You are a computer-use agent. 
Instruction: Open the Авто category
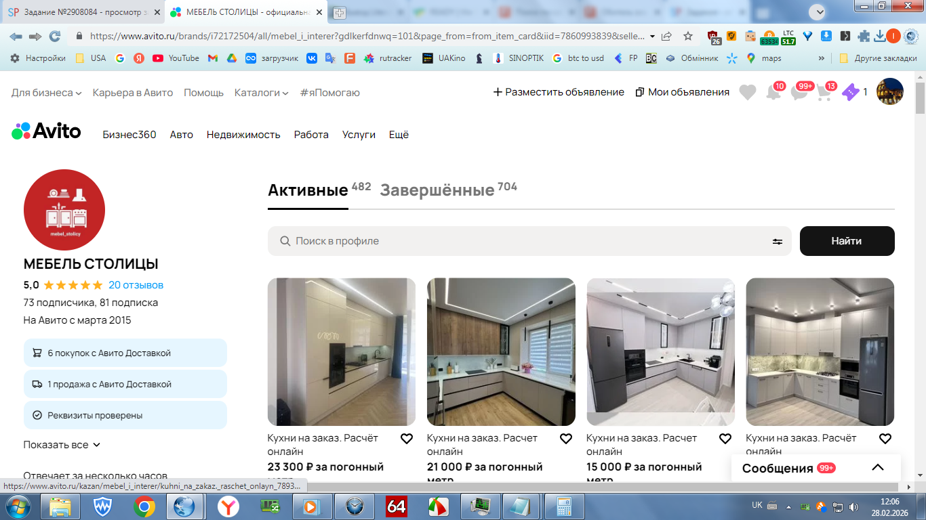coord(181,135)
